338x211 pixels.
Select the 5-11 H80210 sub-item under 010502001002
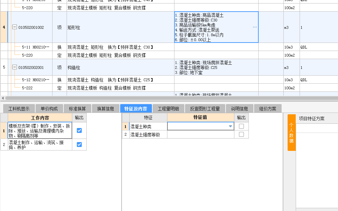pos(36,47)
